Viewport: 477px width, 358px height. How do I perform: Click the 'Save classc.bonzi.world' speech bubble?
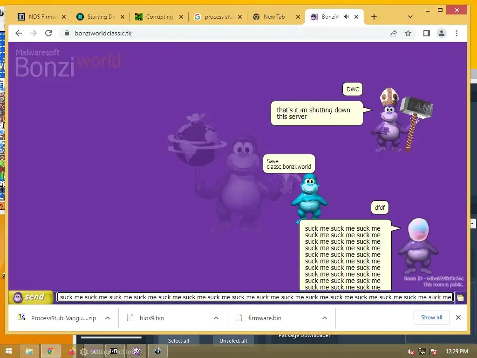289,164
